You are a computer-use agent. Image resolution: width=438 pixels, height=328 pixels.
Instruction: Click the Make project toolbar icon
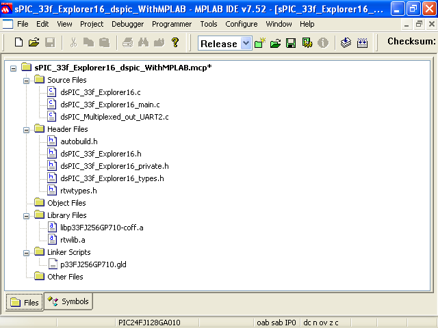(x=346, y=42)
